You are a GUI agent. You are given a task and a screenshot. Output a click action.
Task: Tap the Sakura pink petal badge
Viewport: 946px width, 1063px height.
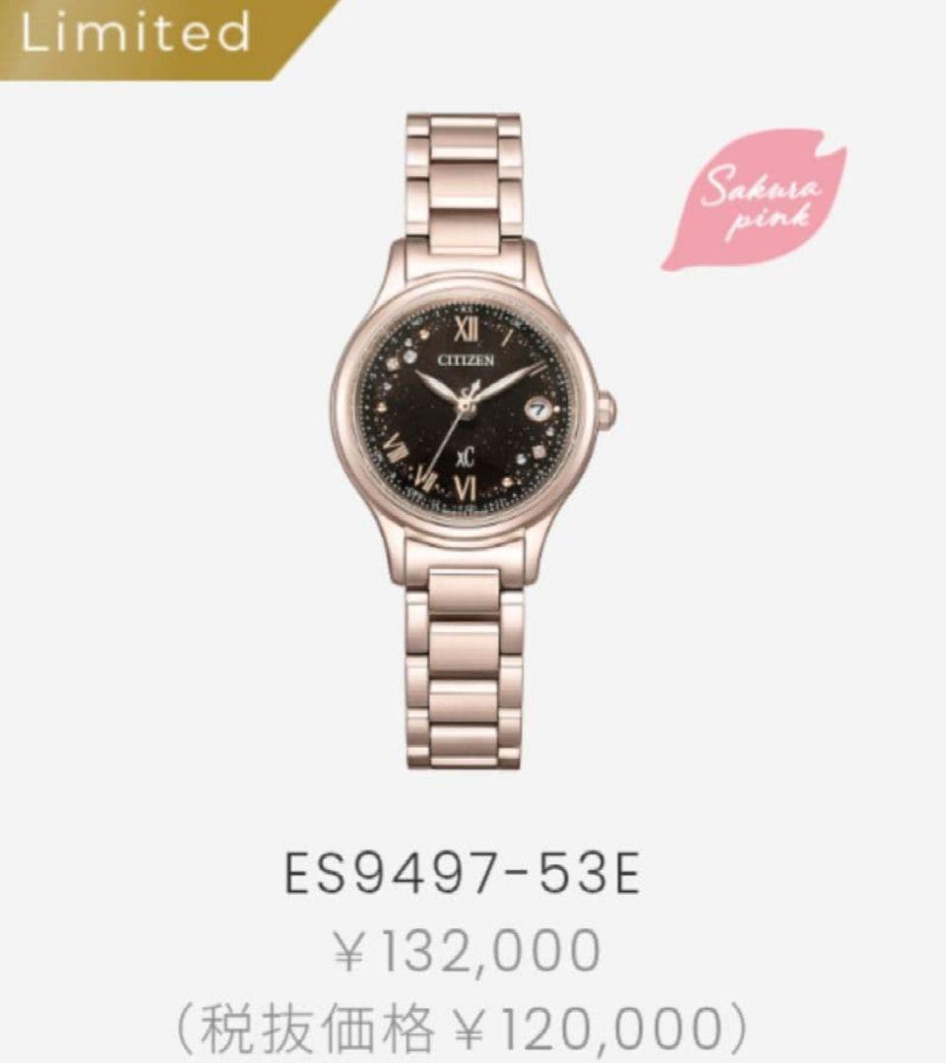tap(755, 199)
